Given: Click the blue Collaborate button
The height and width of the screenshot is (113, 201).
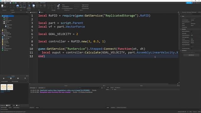Looking at the screenshot, I should 189,3.
